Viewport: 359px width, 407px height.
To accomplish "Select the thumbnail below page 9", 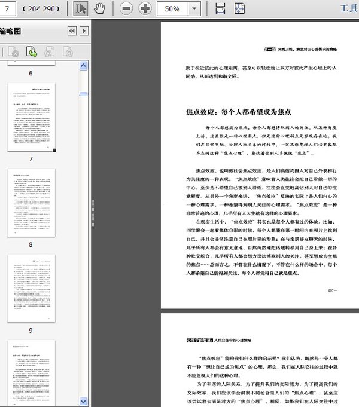I will click(31, 373).
